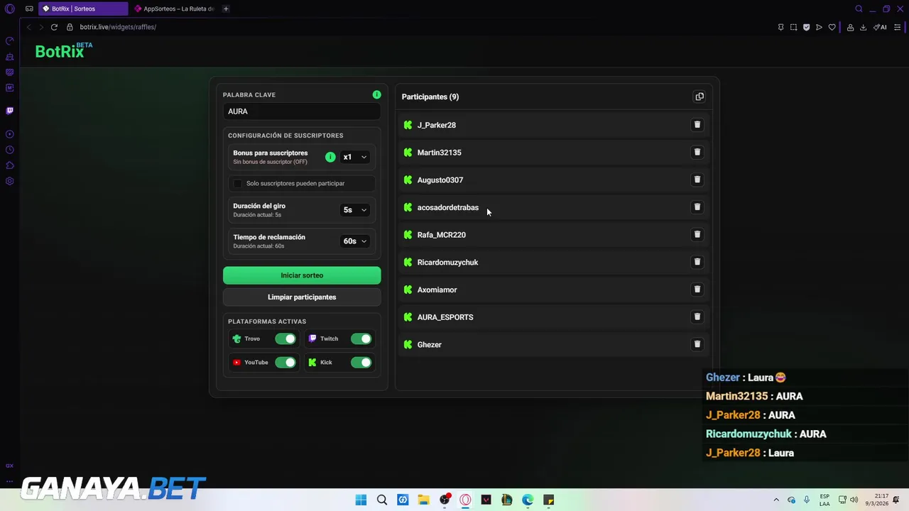Open sidebar settings gear icon
The width and height of the screenshot is (909, 511).
click(x=10, y=181)
